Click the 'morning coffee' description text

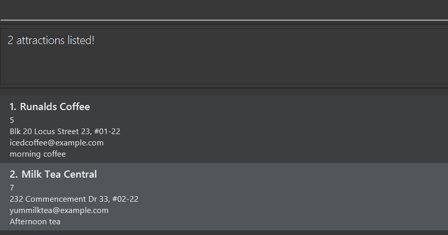[37, 154]
